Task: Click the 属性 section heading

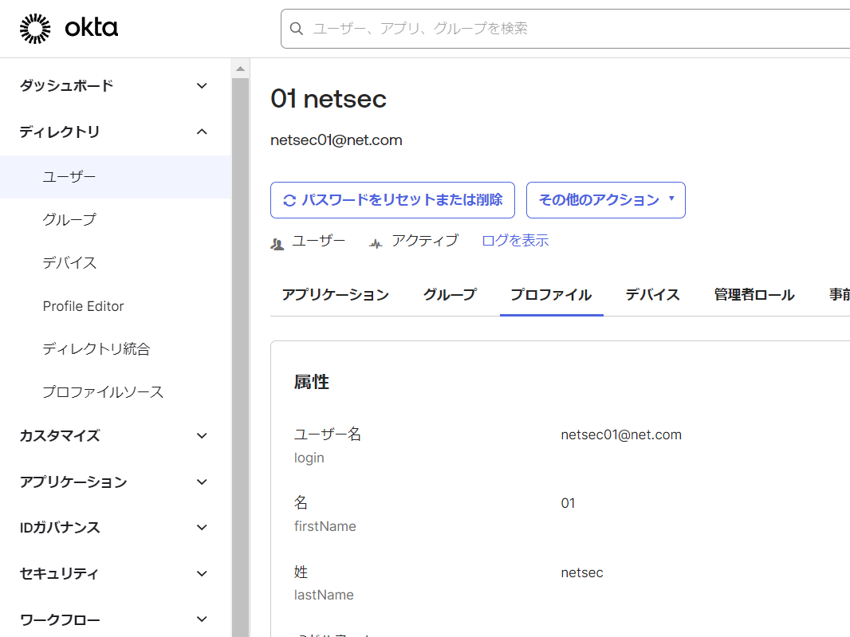Action: point(312,382)
